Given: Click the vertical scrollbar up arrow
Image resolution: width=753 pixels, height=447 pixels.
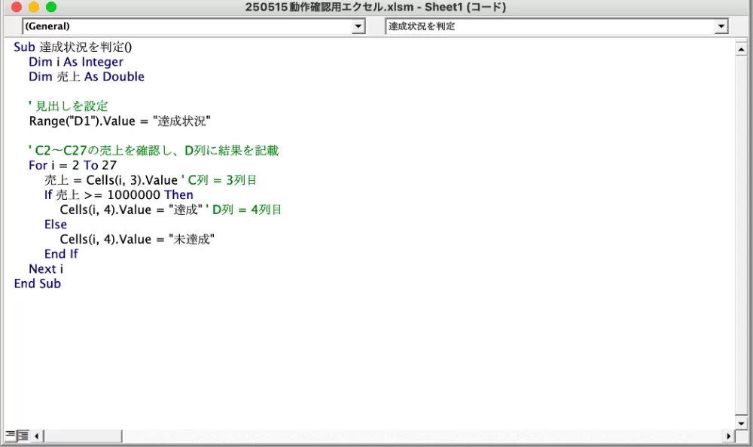Looking at the screenshot, I should tap(741, 50).
